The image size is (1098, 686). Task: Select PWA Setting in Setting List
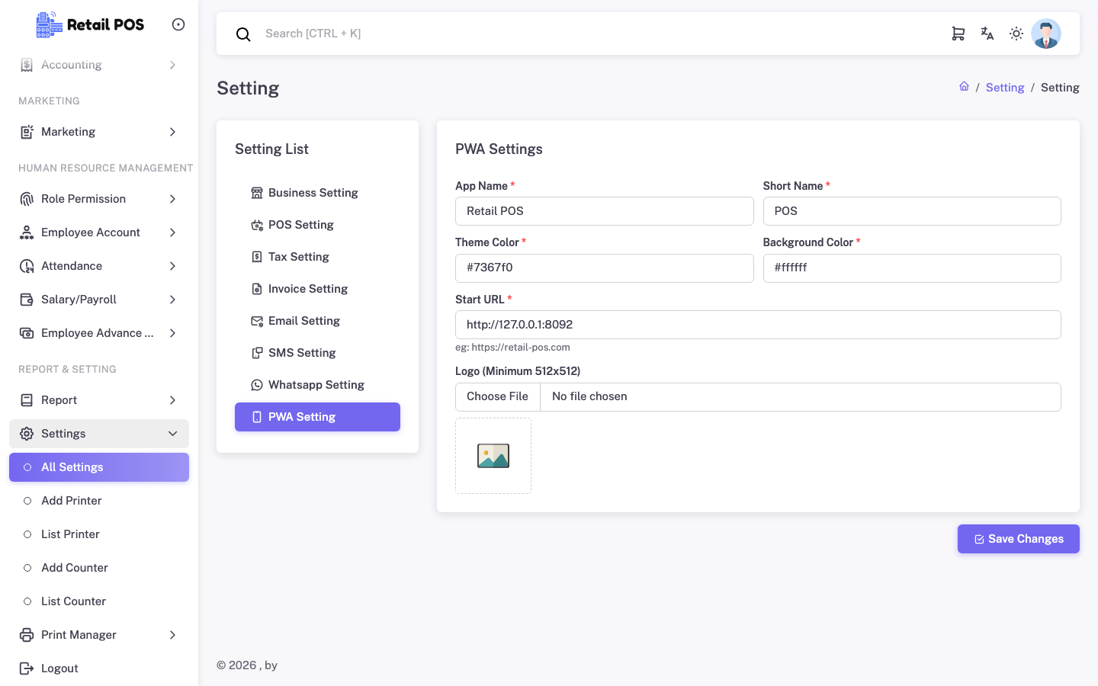pyautogui.click(x=317, y=417)
